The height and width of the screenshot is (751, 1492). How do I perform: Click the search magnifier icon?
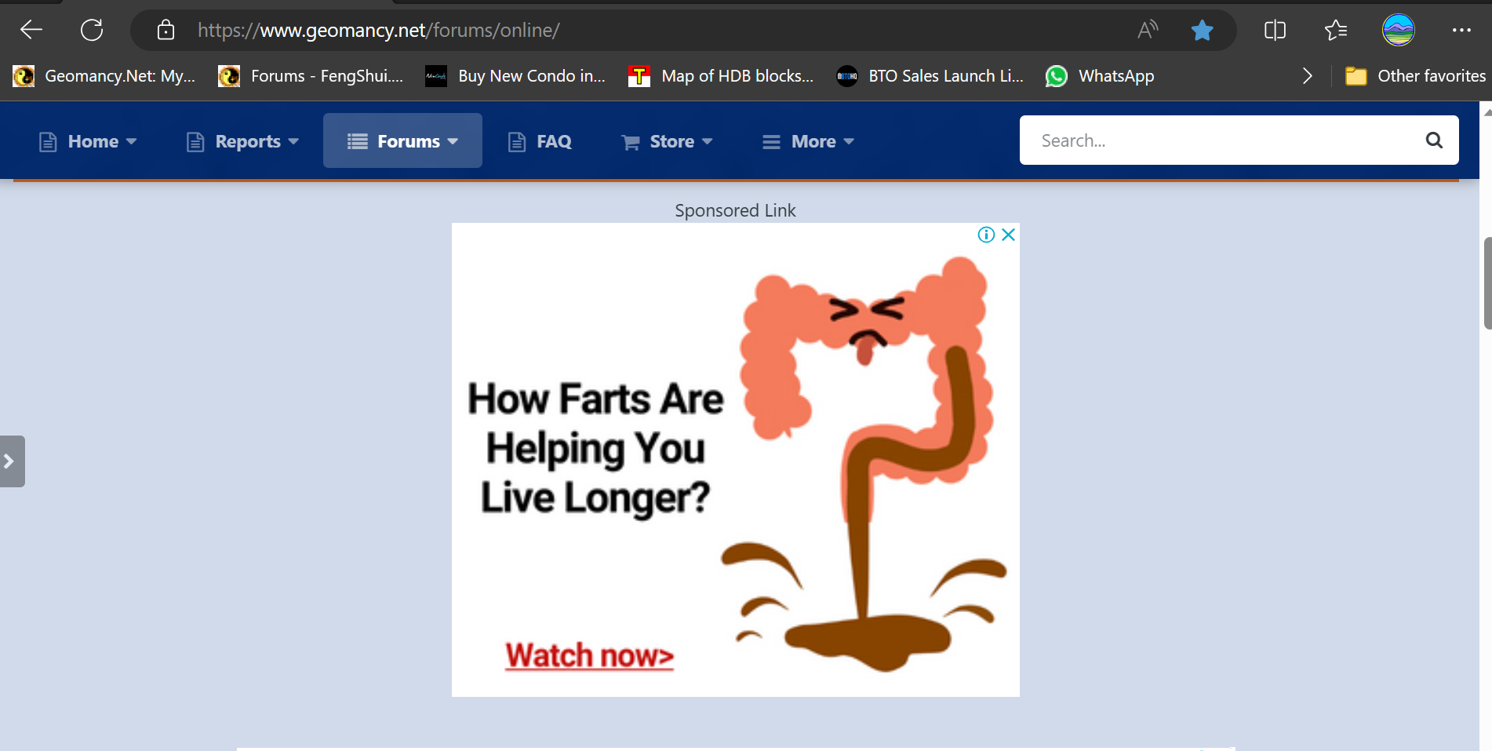click(x=1433, y=140)
